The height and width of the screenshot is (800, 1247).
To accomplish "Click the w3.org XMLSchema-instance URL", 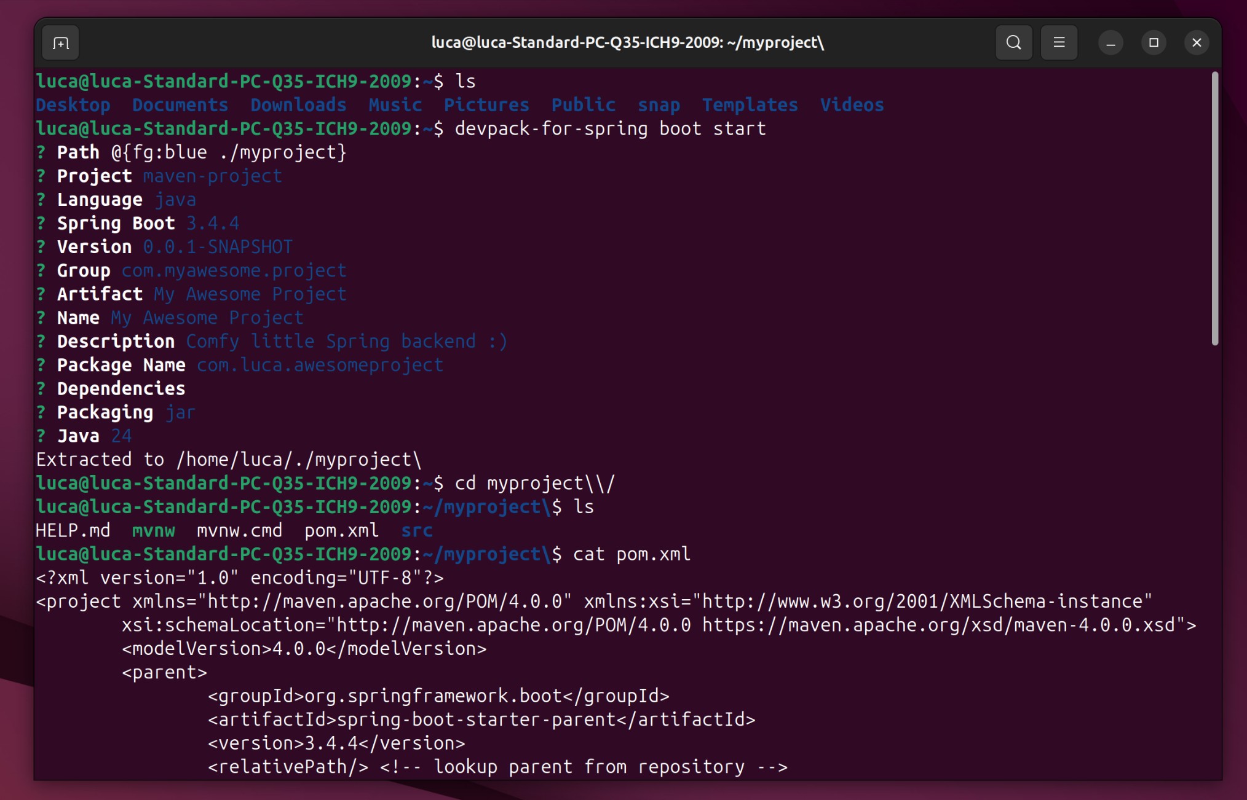I will click(x=922, y=602).
